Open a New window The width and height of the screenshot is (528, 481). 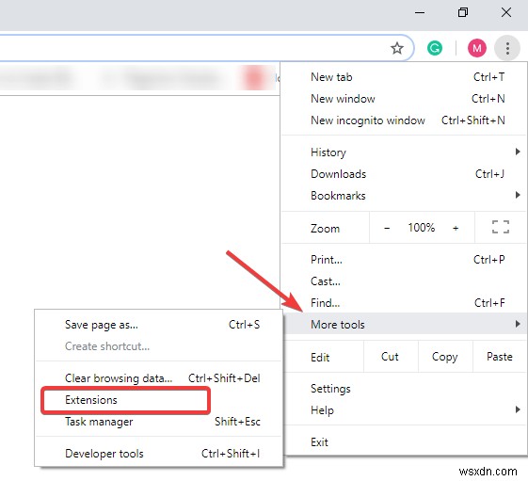coord(404,99)
